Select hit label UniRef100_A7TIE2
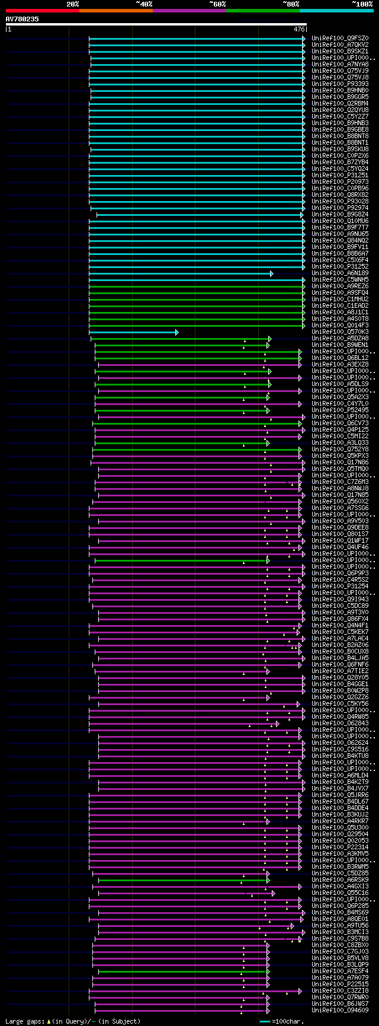The width and height of the screenshot is (379, 1026). click(x=340, y=671)
